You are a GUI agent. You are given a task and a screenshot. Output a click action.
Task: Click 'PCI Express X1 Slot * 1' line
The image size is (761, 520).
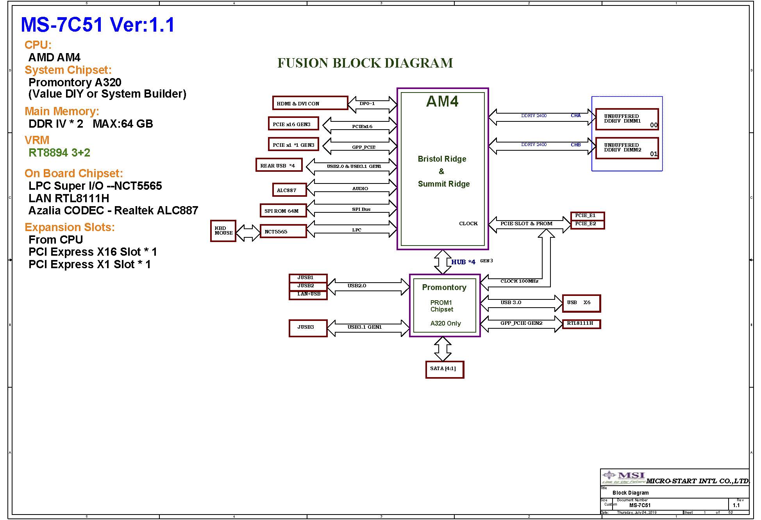(x=89, y=264)
